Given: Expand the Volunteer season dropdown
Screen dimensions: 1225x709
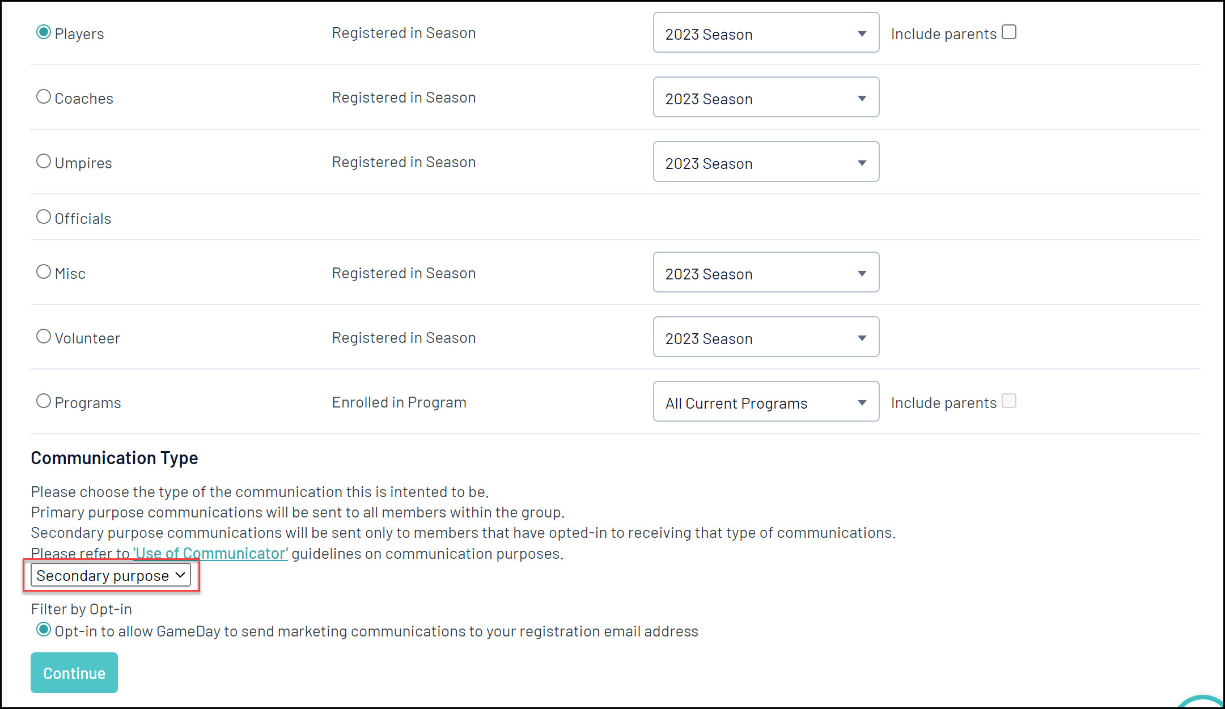Looking at the screenshot, I should coord(765,337).
